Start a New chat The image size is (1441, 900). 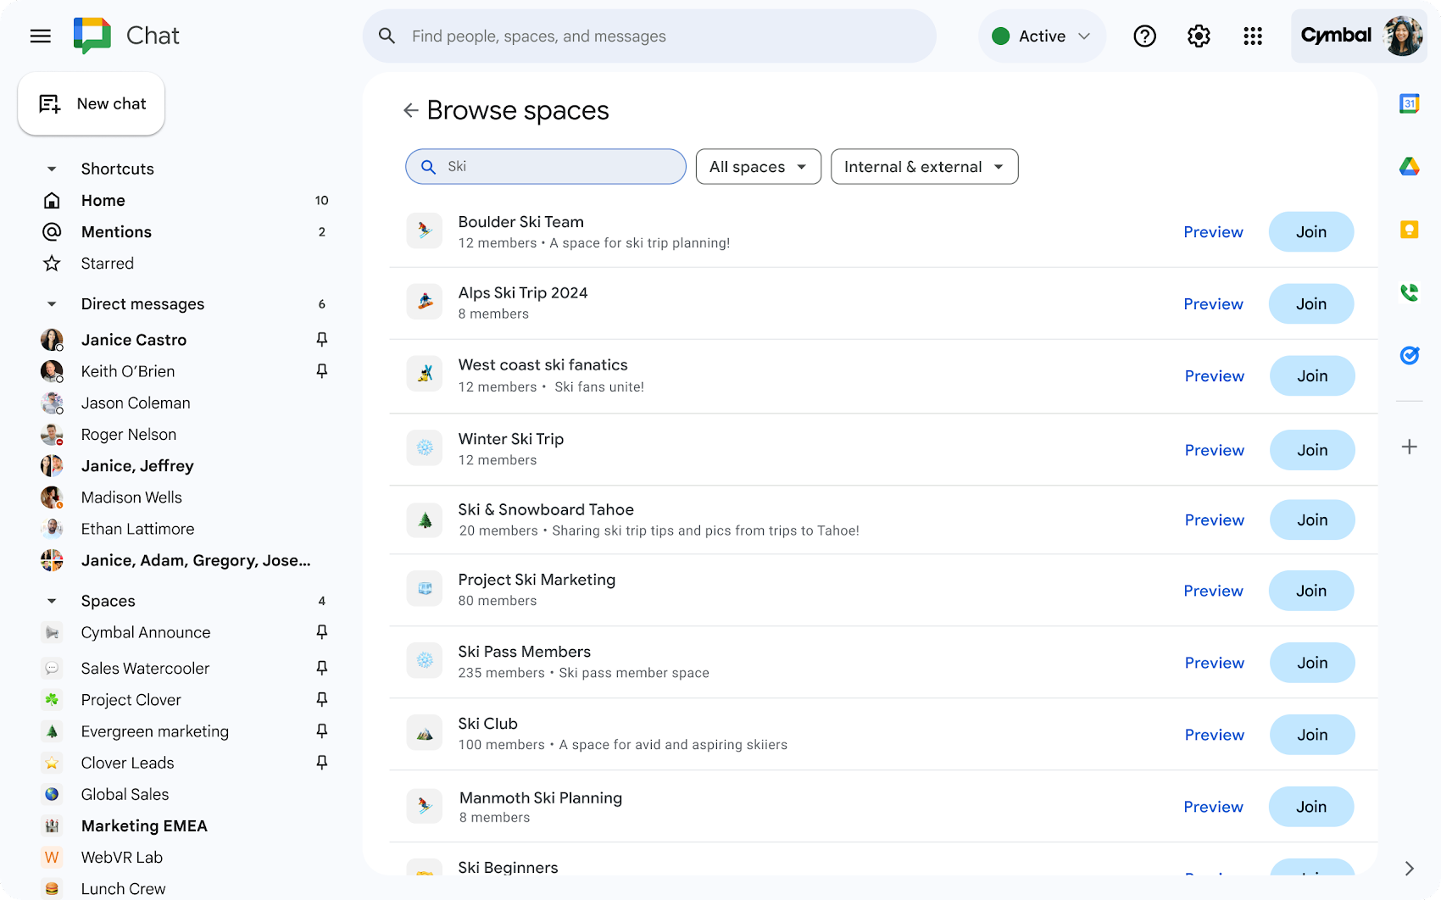[92, 103]
